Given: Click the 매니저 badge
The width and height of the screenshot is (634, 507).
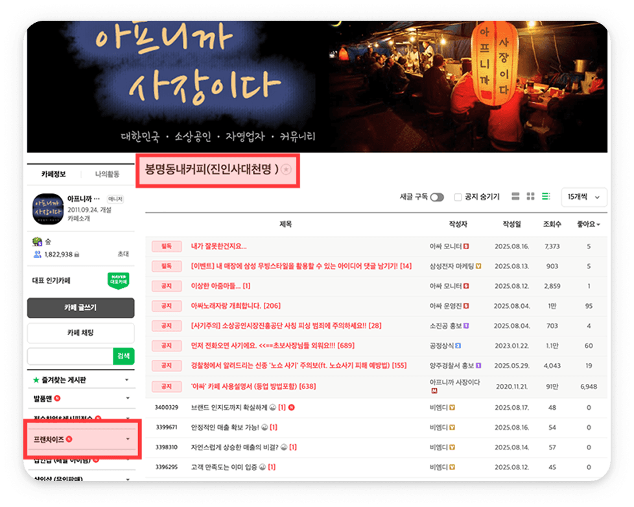Looking at the screenshot, I should point(115,199).
